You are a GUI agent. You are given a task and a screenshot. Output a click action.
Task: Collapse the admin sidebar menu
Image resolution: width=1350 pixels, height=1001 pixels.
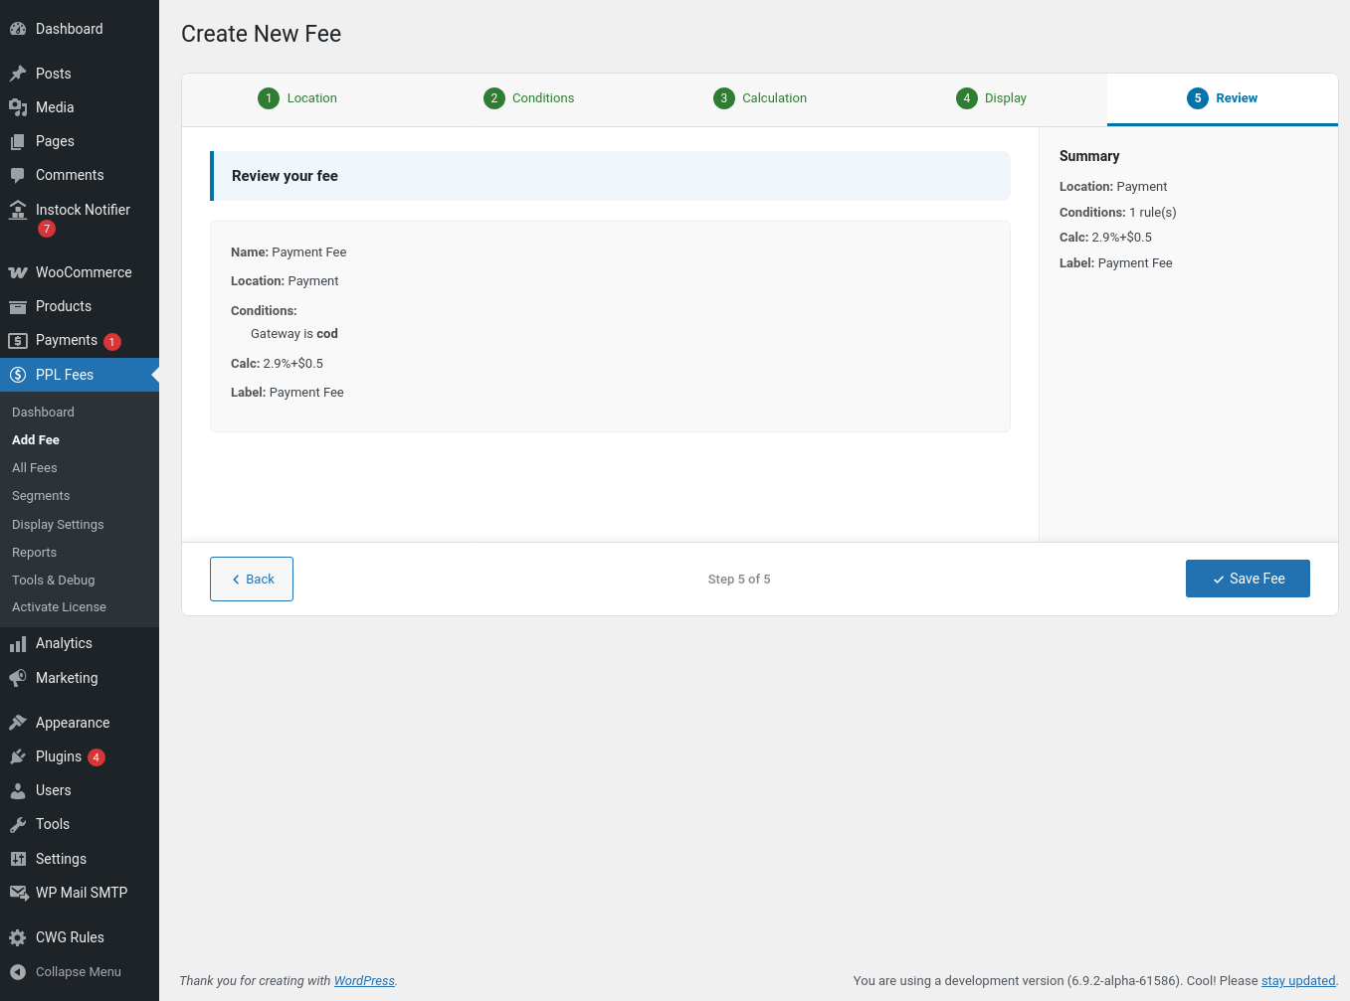(66, 972)
